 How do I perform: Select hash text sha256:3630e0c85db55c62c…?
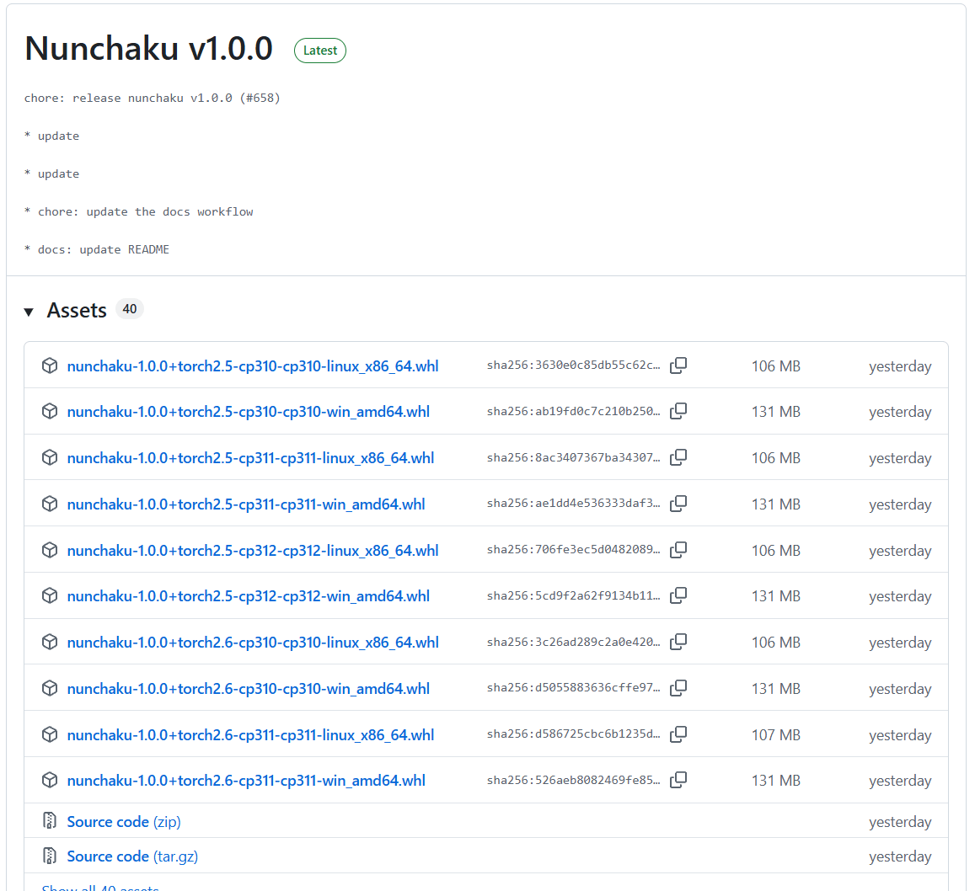point(573,365)
